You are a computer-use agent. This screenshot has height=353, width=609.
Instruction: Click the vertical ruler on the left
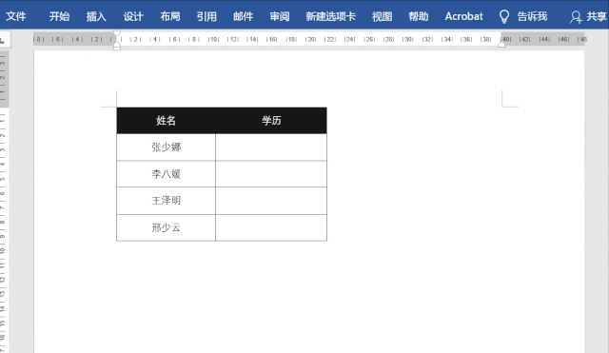point(4,202)
